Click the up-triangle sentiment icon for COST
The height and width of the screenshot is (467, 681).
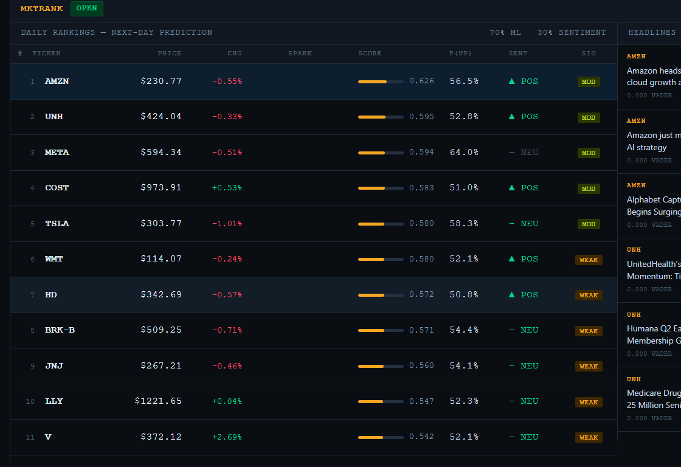[x=511, y=188]
